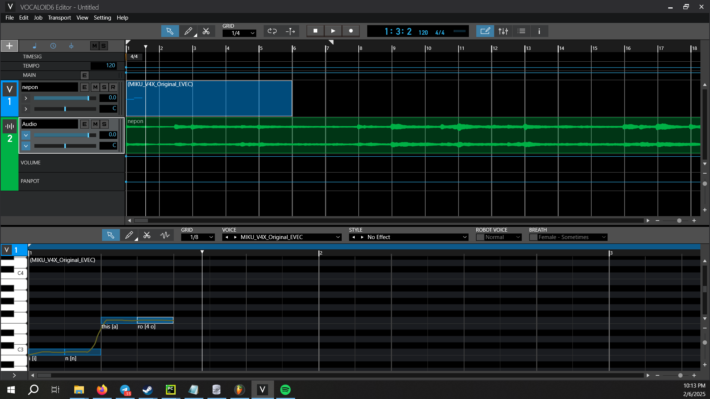This screenshot has height=399, width=710.
Task: Start recording with the Record button
Action: tap(351, 31)
